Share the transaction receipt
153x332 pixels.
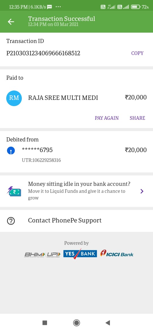(137, 118)
